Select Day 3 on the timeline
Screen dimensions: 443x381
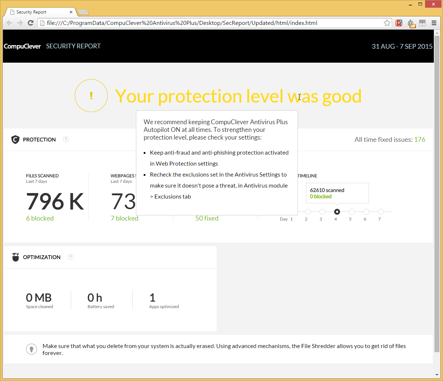(x=322, y=212)
